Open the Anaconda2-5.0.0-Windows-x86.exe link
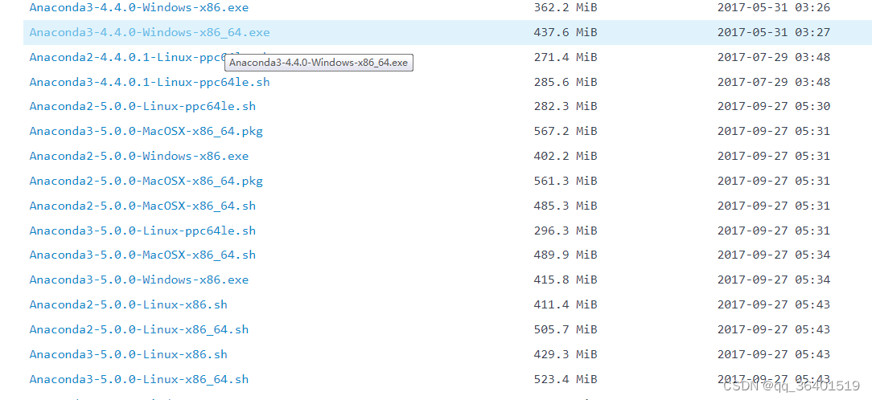872x400 pixels. [x=139, y=156]
